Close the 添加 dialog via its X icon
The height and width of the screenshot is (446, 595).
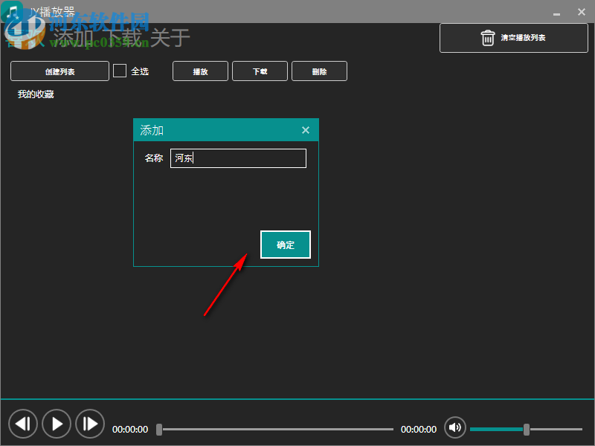click(306, 129)
